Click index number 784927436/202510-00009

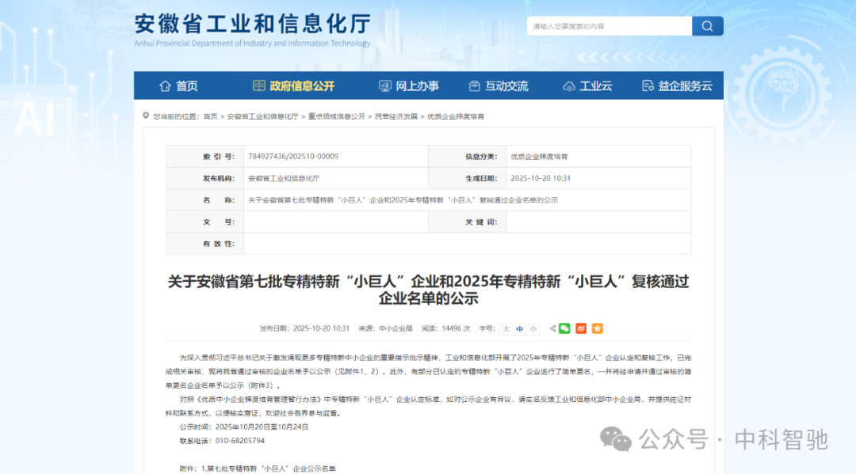[293, 157]
